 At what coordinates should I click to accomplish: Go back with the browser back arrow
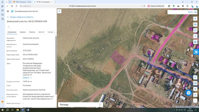pos(7,6)
